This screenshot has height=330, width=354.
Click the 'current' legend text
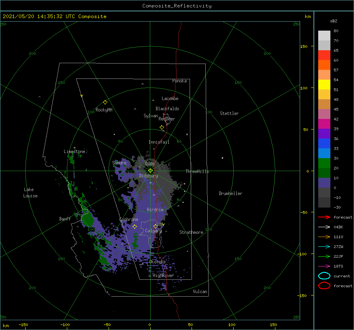pos(342,276)
